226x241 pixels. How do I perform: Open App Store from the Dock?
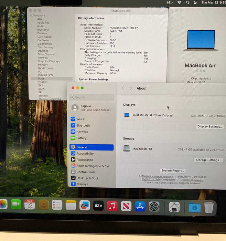tap(140, 206)
